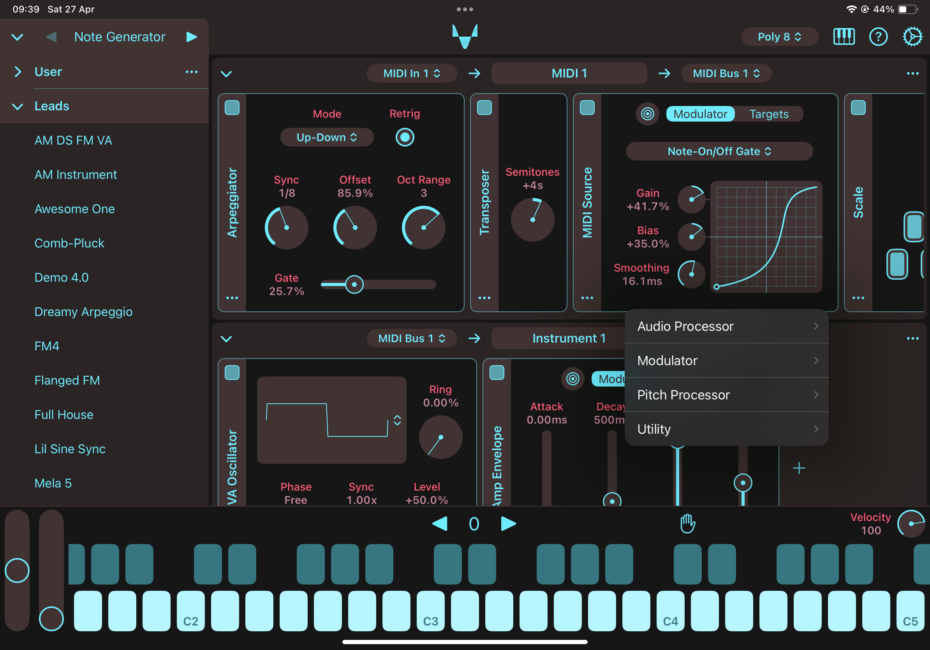Screen dimensions: 930x650
Task: Open the Poly 8 voice mode dropdown
Action: [780, 37]
